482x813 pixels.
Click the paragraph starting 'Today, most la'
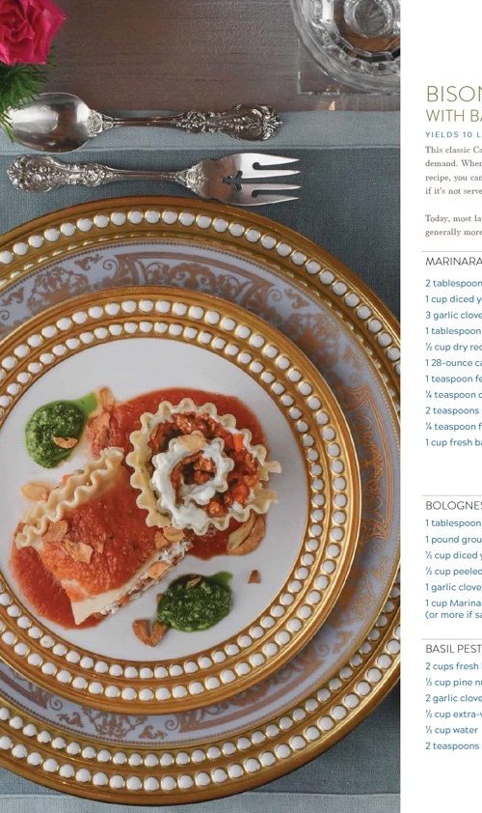point(453,225)
